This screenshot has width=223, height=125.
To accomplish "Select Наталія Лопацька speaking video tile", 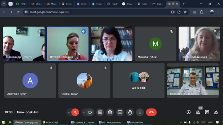I will tap(68, 44).
